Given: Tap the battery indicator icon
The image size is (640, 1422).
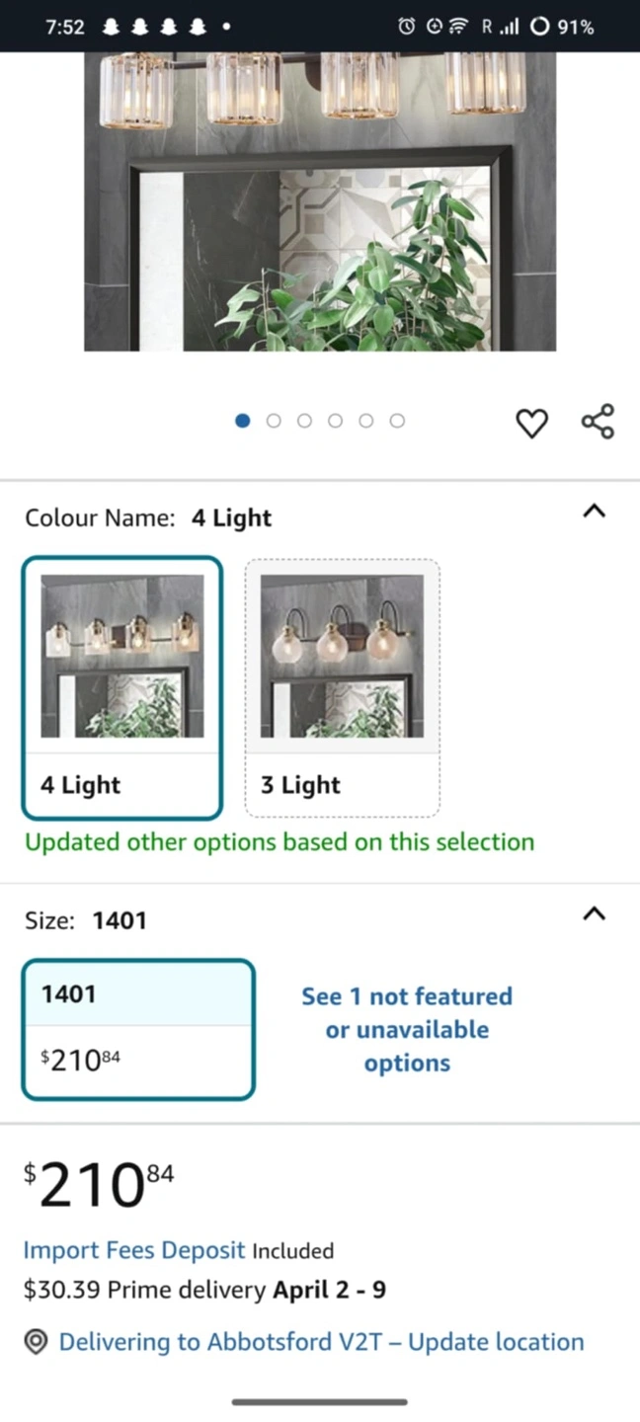Looking at the screenshot, I should 539,27.
